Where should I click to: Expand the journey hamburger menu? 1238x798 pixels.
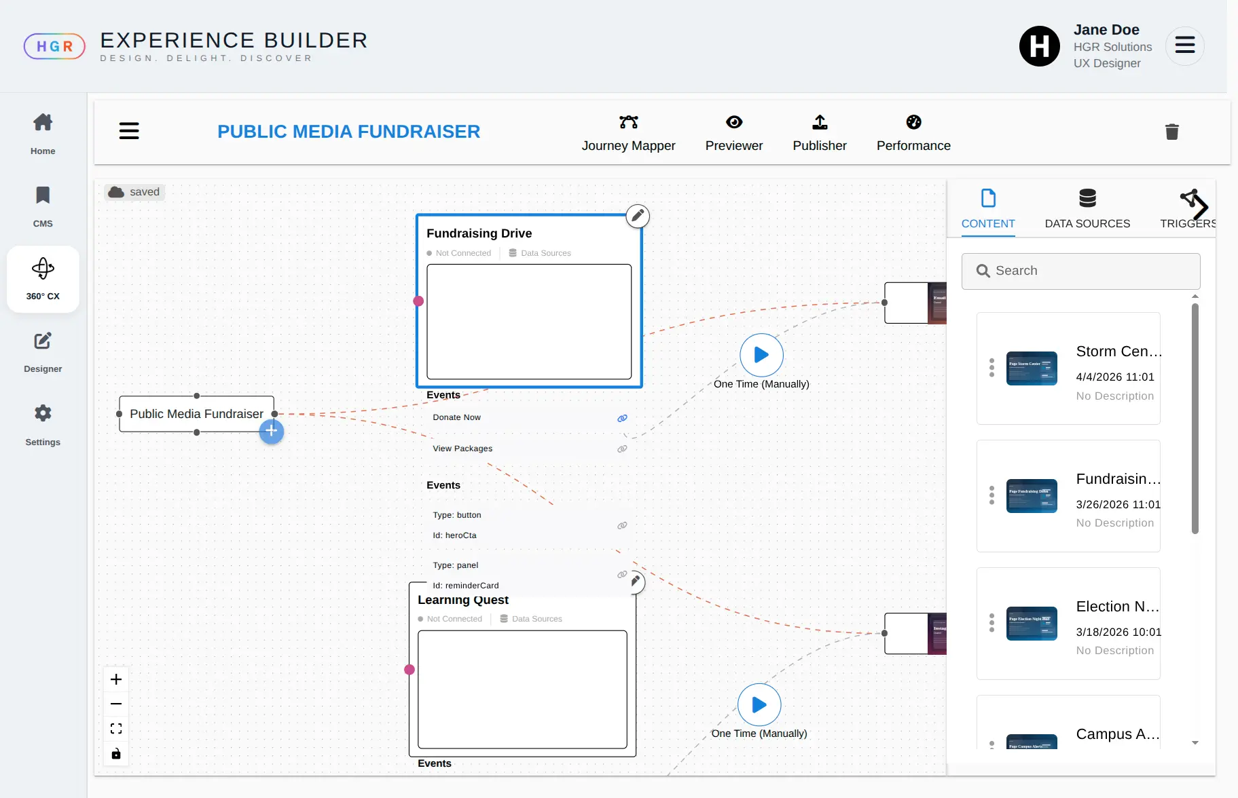[x=129, y=131]
